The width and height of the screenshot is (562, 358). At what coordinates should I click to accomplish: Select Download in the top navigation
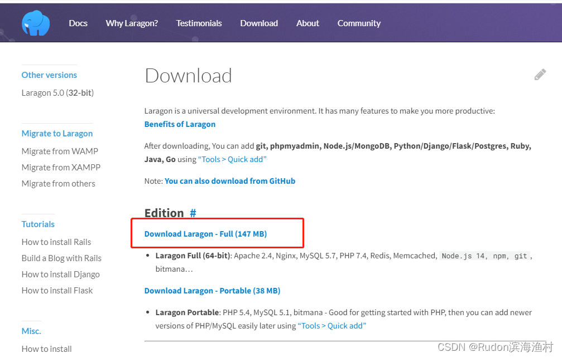pos(259,23)
